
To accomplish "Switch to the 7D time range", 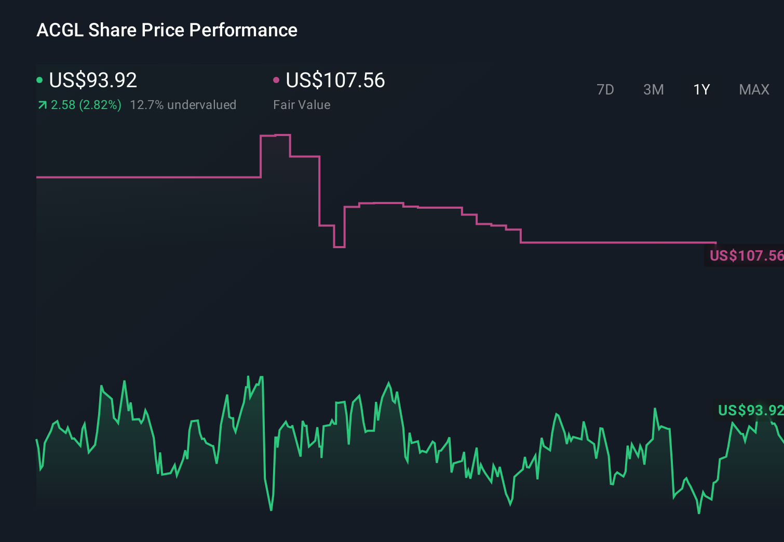I will pyautogui.click(x=606, y=89).
